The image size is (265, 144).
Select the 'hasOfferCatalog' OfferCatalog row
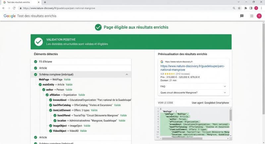coord(85,105)
